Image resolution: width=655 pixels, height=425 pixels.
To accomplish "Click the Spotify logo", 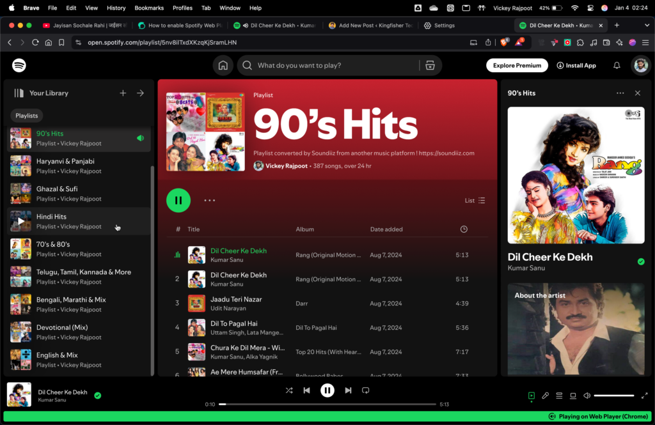I will point(19,65).
